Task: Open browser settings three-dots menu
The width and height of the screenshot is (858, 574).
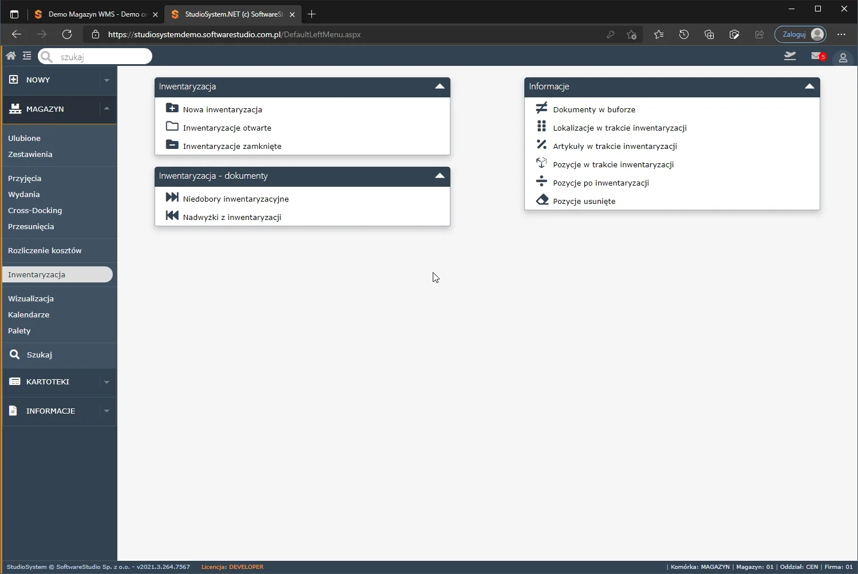Action: pos(841,34)
